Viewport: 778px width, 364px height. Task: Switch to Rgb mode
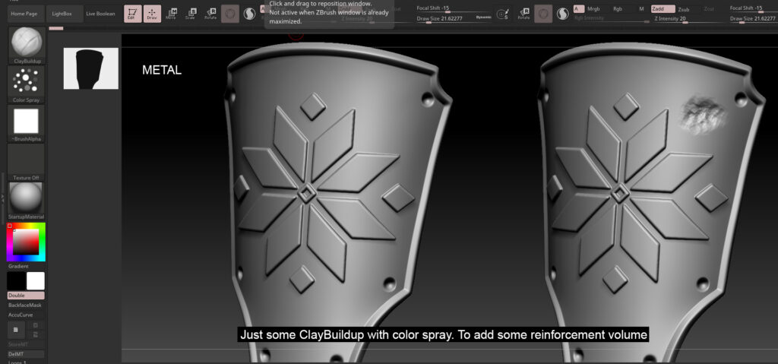tap(618, 9)
